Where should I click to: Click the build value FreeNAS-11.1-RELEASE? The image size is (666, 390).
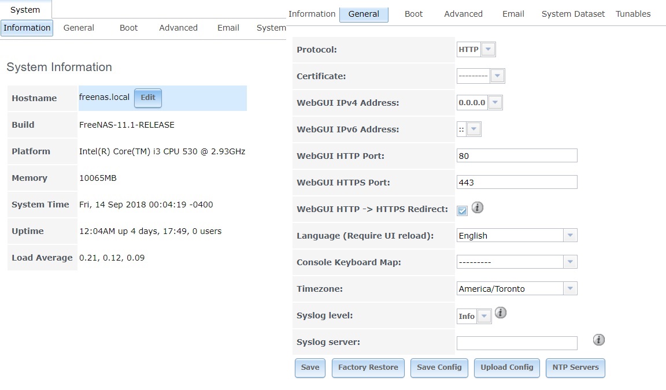coord(127,125)
